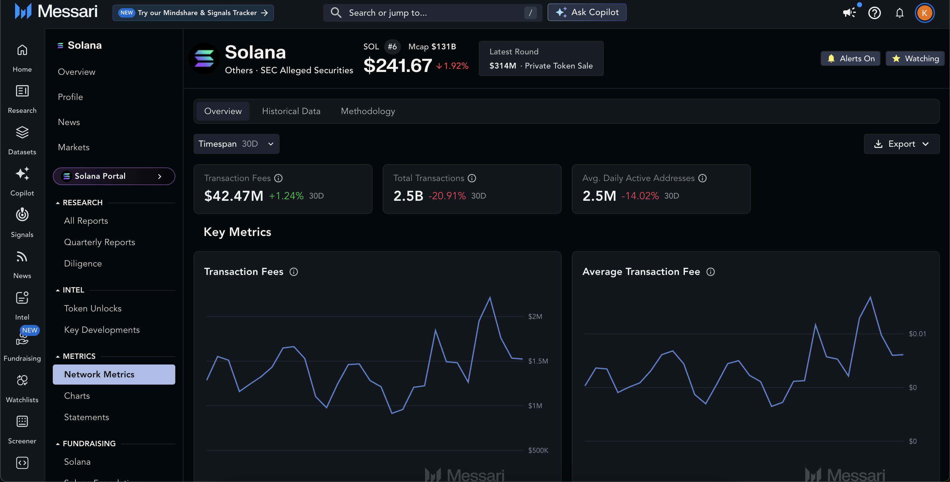Click Total Transactions info icon
950x482 pixels.
tap(472, 178)
